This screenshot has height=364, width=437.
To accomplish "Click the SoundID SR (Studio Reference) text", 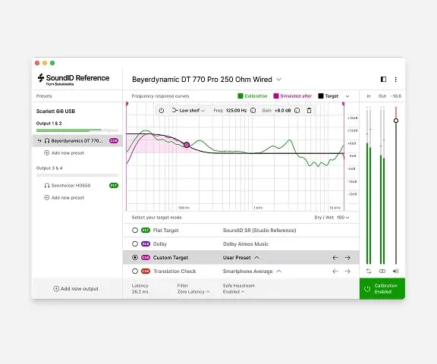I will [x=259, y=231].
